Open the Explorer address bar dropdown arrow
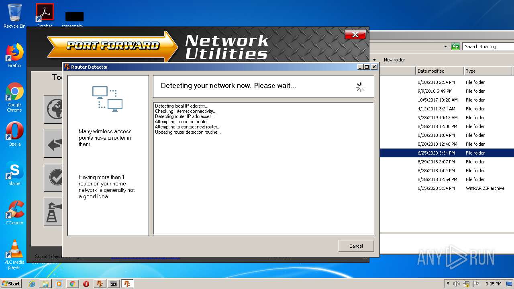514x289 pixels. (x=445, y=47)
